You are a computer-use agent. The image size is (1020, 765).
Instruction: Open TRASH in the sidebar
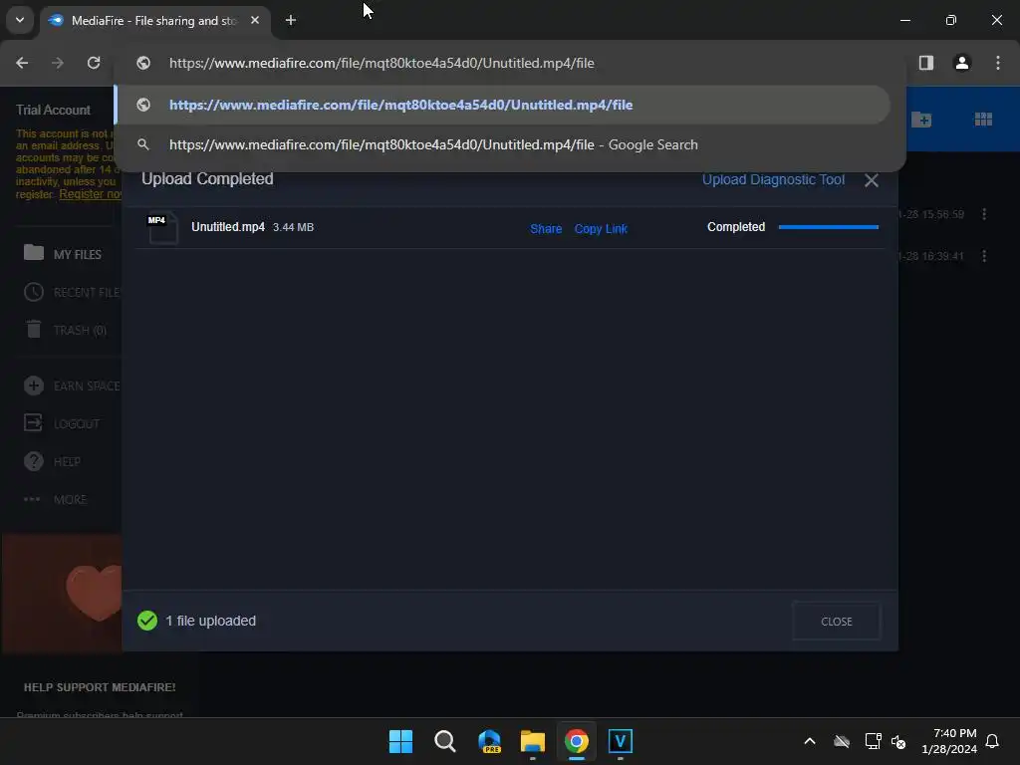pyautogui.click(x=65, y=330)
